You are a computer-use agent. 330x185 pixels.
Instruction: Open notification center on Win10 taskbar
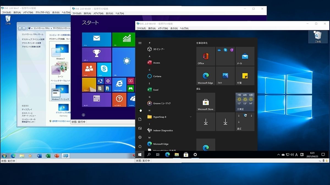pyautogui.click(x=323, y=155)
